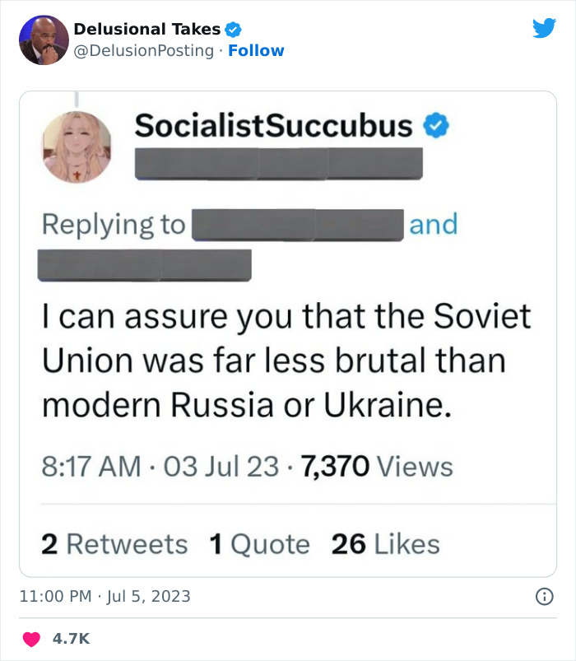
Task: Follow the Delusional Takes account
Action: click(256, 51)
